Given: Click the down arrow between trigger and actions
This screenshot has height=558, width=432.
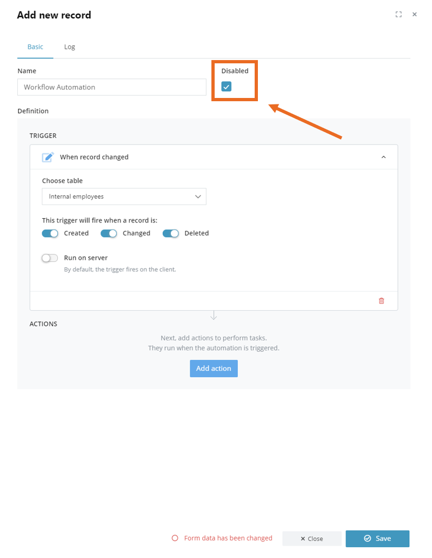Looking at the screenshot, I should click(214, 316).
